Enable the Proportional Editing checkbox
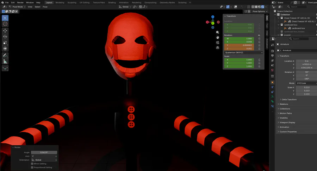The height and width of the screenshot is (171, 317). pos(32,167)
